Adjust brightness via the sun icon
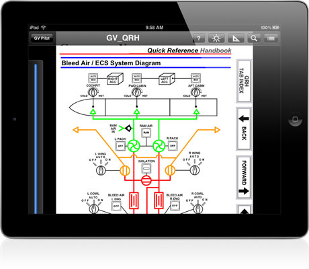 (216, 38)
